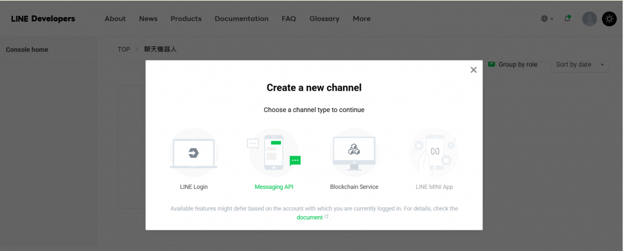Viewport: 624px width, 251px height.
Task: Open the FAQ page
Action: coord(289,19)
